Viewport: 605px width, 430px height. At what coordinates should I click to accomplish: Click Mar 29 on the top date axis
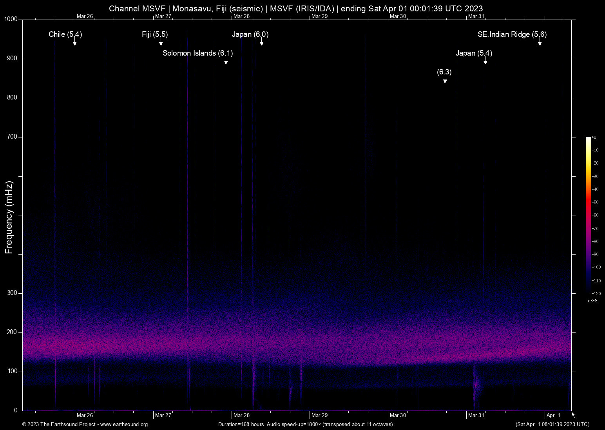319,16
